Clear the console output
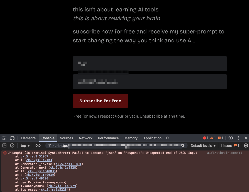Image resolution: width=249 pixels, height=192 pixels. tap(12, 145)
